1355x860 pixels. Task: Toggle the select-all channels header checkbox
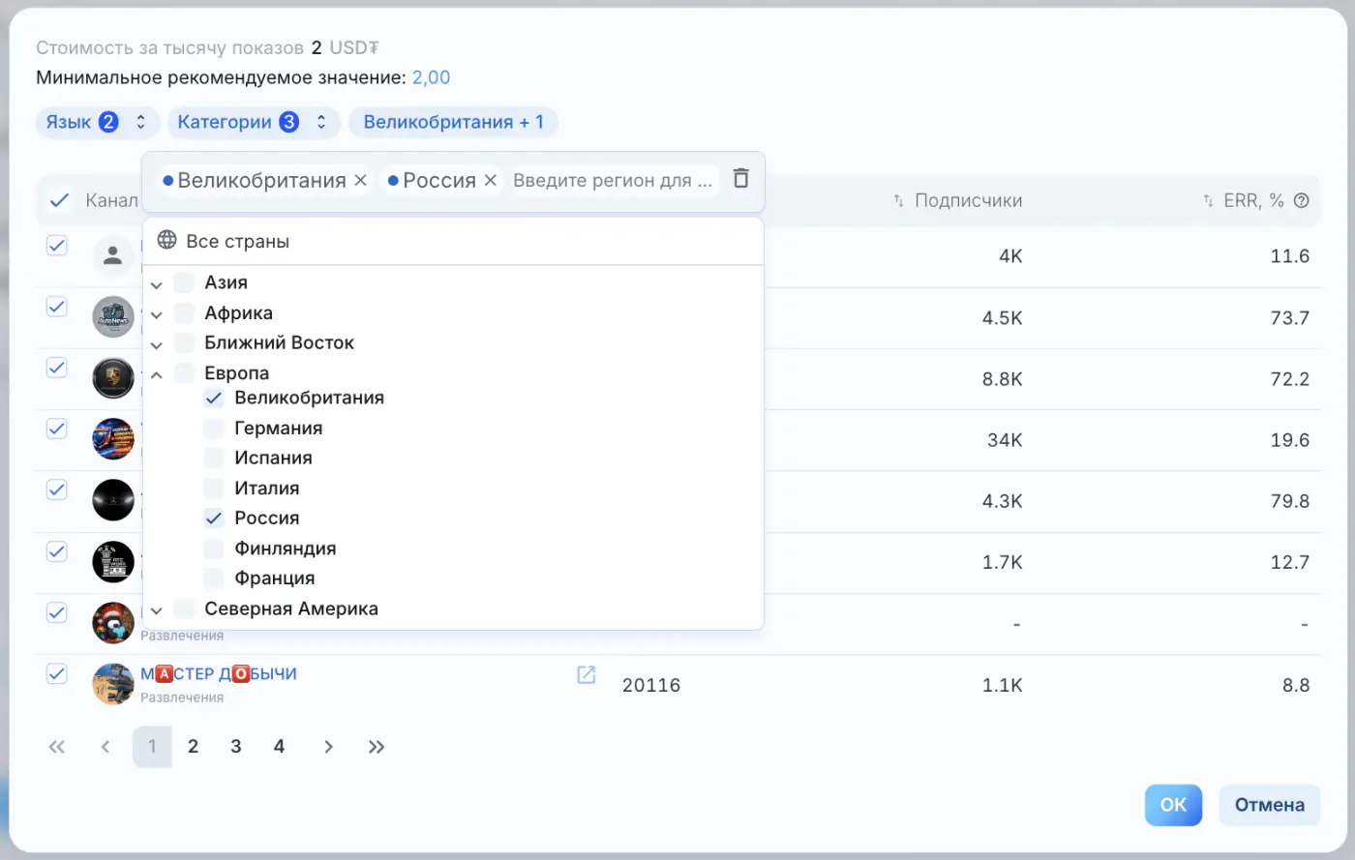point(59,200)
